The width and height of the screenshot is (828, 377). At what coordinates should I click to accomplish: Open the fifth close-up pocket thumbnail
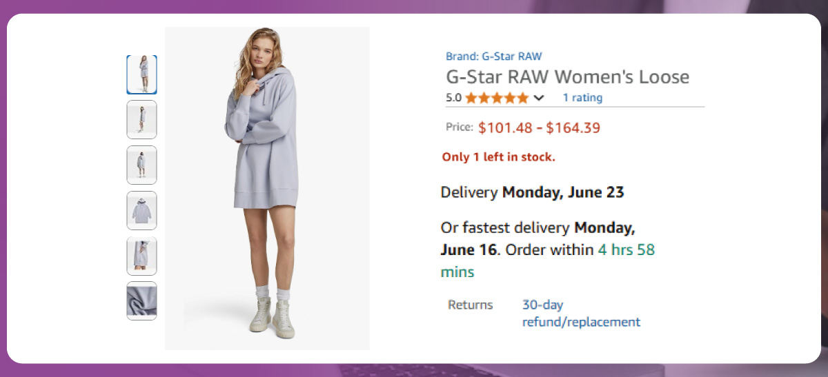click(141, 256)
